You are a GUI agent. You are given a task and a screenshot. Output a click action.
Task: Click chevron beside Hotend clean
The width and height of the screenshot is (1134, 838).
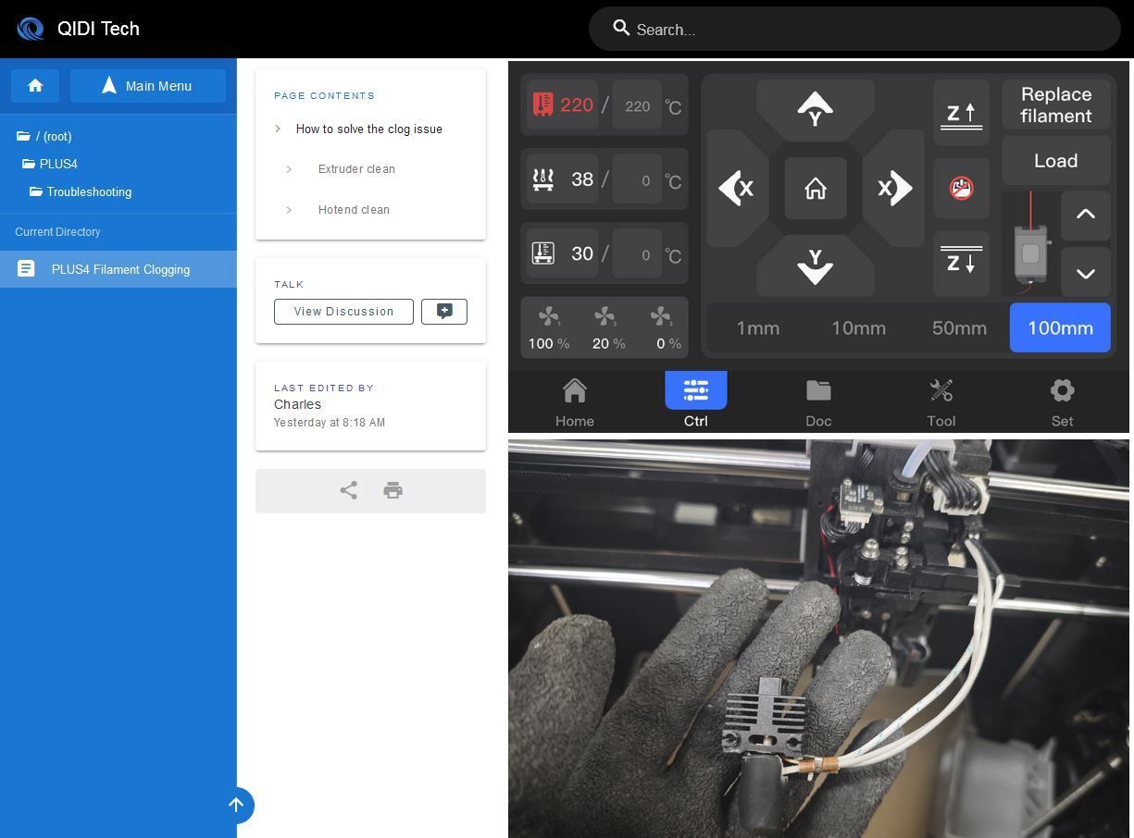tap(289, 210)
